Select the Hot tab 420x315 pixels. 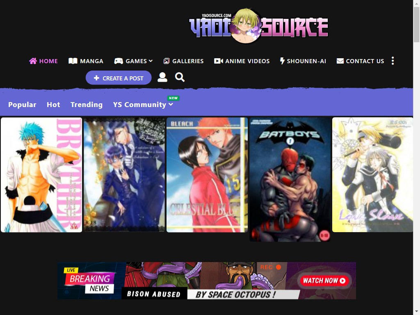(x=53, y=105)
